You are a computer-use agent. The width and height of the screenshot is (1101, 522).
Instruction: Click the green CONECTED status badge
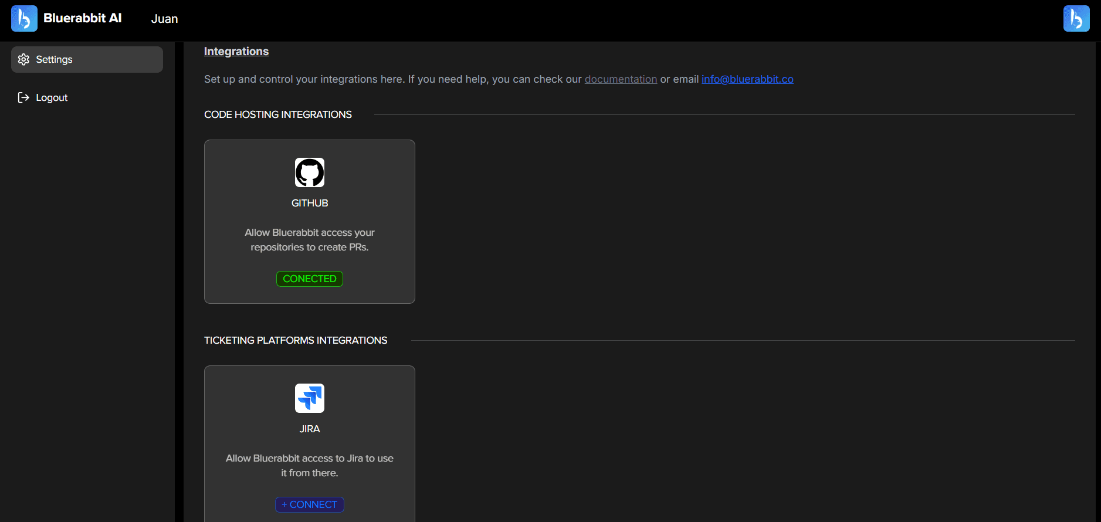[x=309, y=279]
